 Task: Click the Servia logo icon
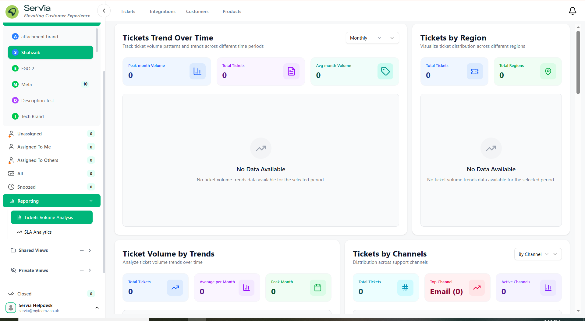pyautogui.click(x=12, y=12)
